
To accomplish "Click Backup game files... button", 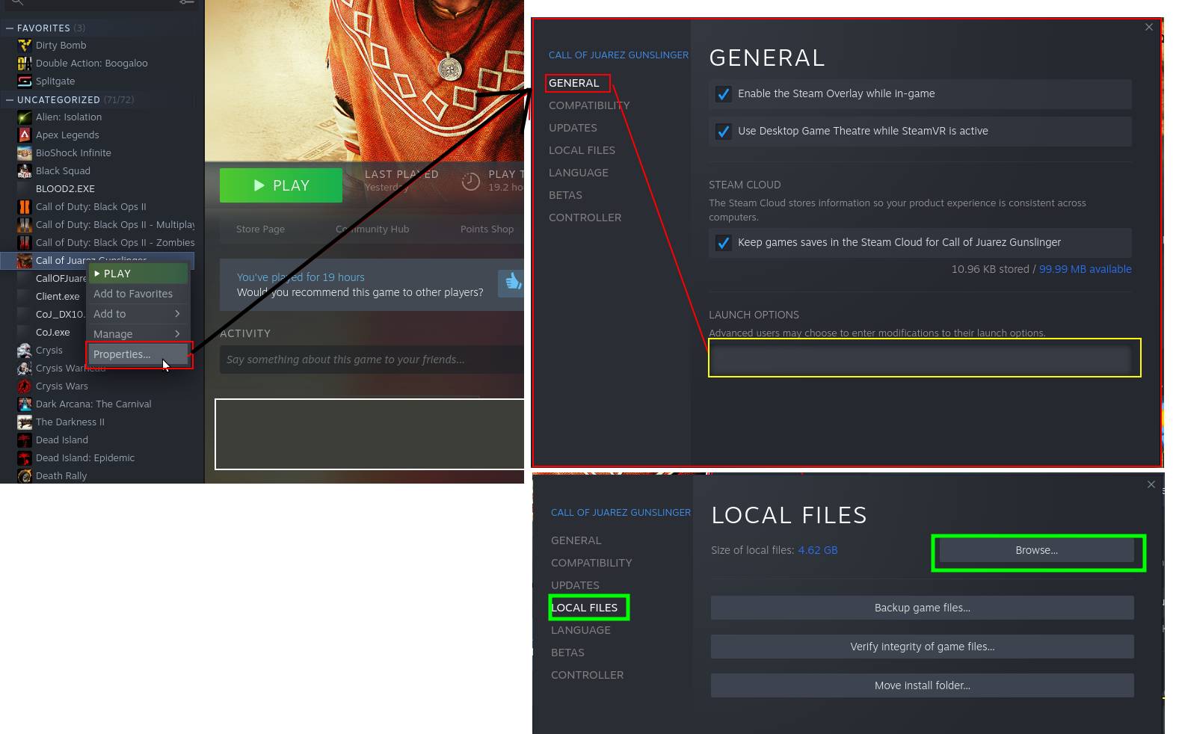I will (x=922, y=608).
